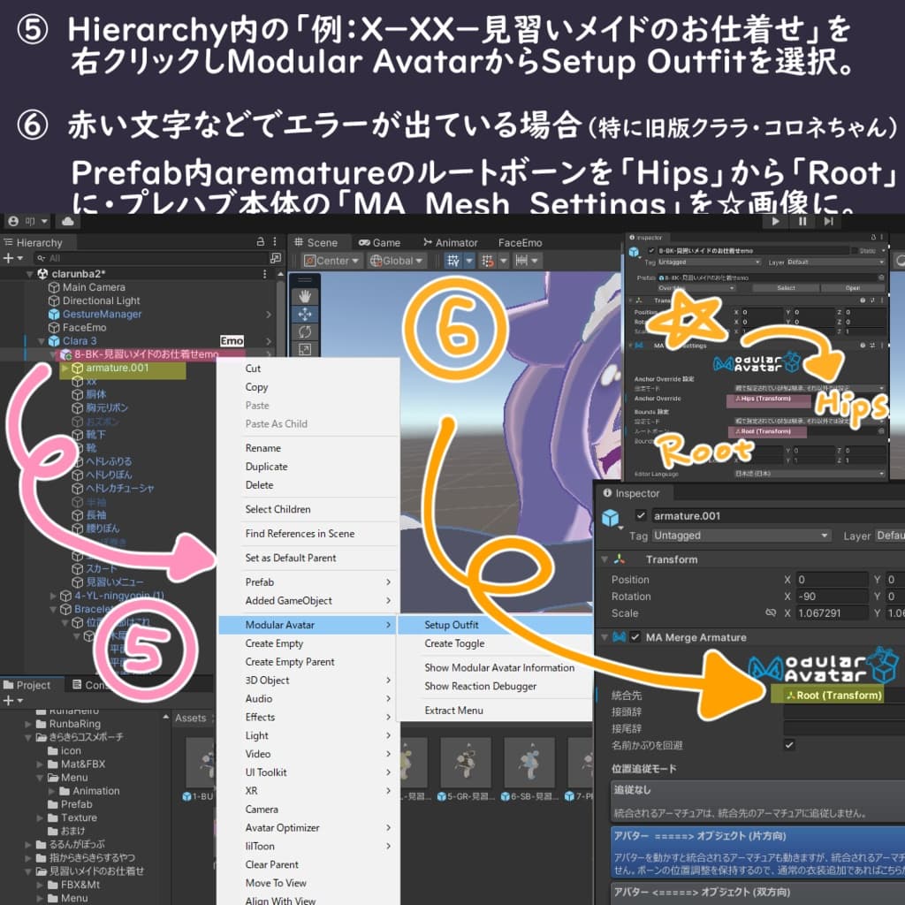Open the cloud services icon
Image resolution: width=905 pixels, height=905 pixels.
coord(67,222)
